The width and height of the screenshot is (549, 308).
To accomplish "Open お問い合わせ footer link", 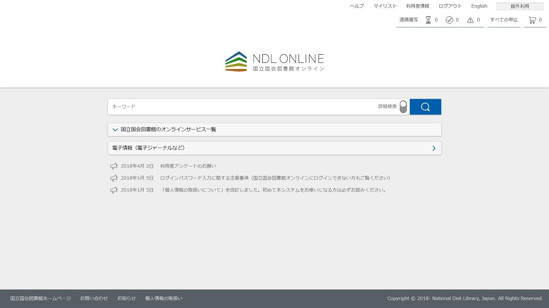I will (x=94, y=298).
